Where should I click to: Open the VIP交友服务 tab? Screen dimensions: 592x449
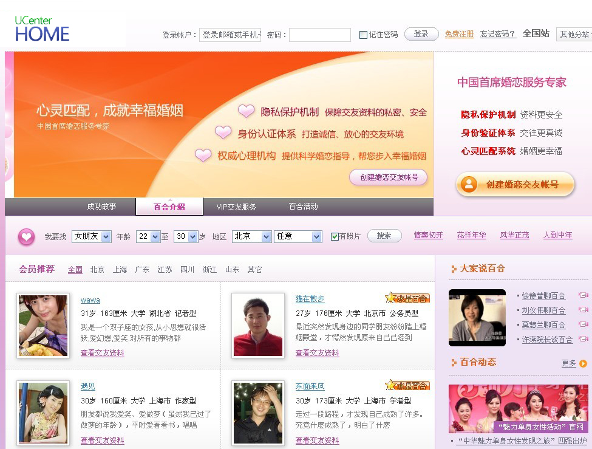coord(236,207)
